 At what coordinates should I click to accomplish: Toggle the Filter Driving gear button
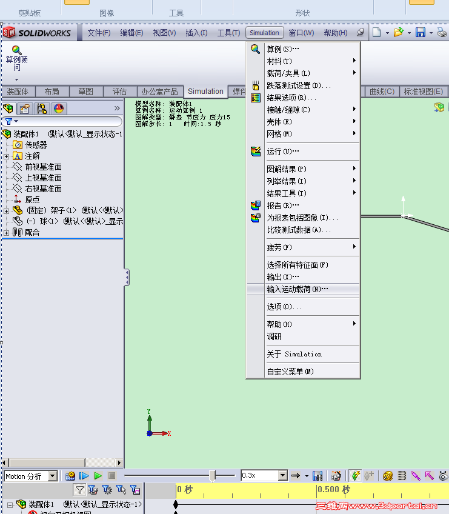pos(107,490)
